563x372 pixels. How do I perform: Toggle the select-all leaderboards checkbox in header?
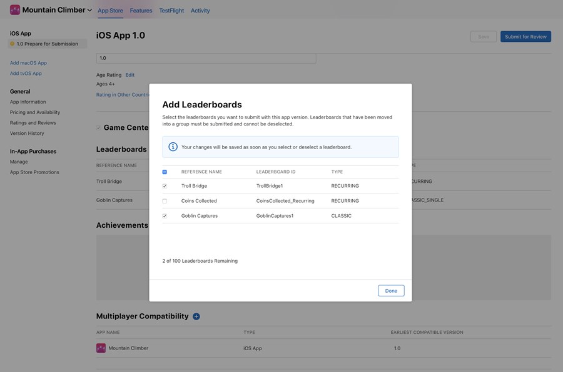[x=165, y=172]
